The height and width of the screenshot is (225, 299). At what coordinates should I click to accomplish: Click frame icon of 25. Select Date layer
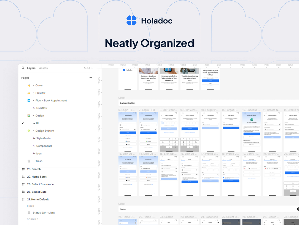pos(23,192)
